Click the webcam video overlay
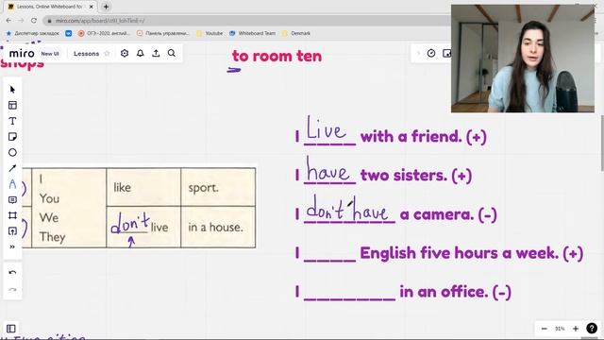 (x=523, y=59)
